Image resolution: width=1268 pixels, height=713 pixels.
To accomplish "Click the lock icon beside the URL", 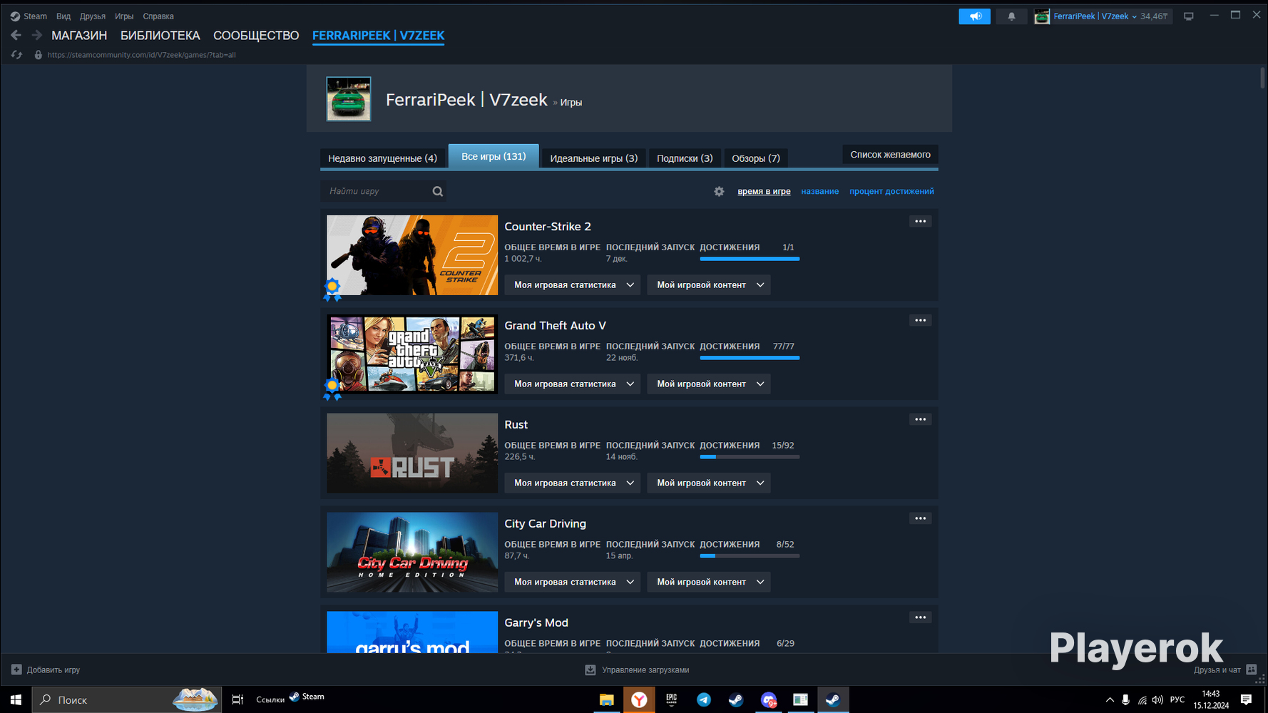I will [x=39, y=55].
